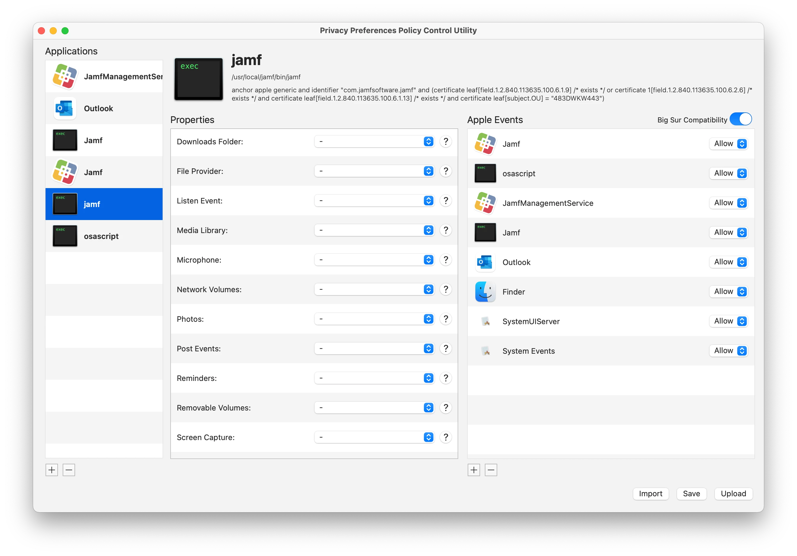This screenshot has width=797, height=556.
Task: Click the large 'jamf' title text
Action: coord(247,60)
